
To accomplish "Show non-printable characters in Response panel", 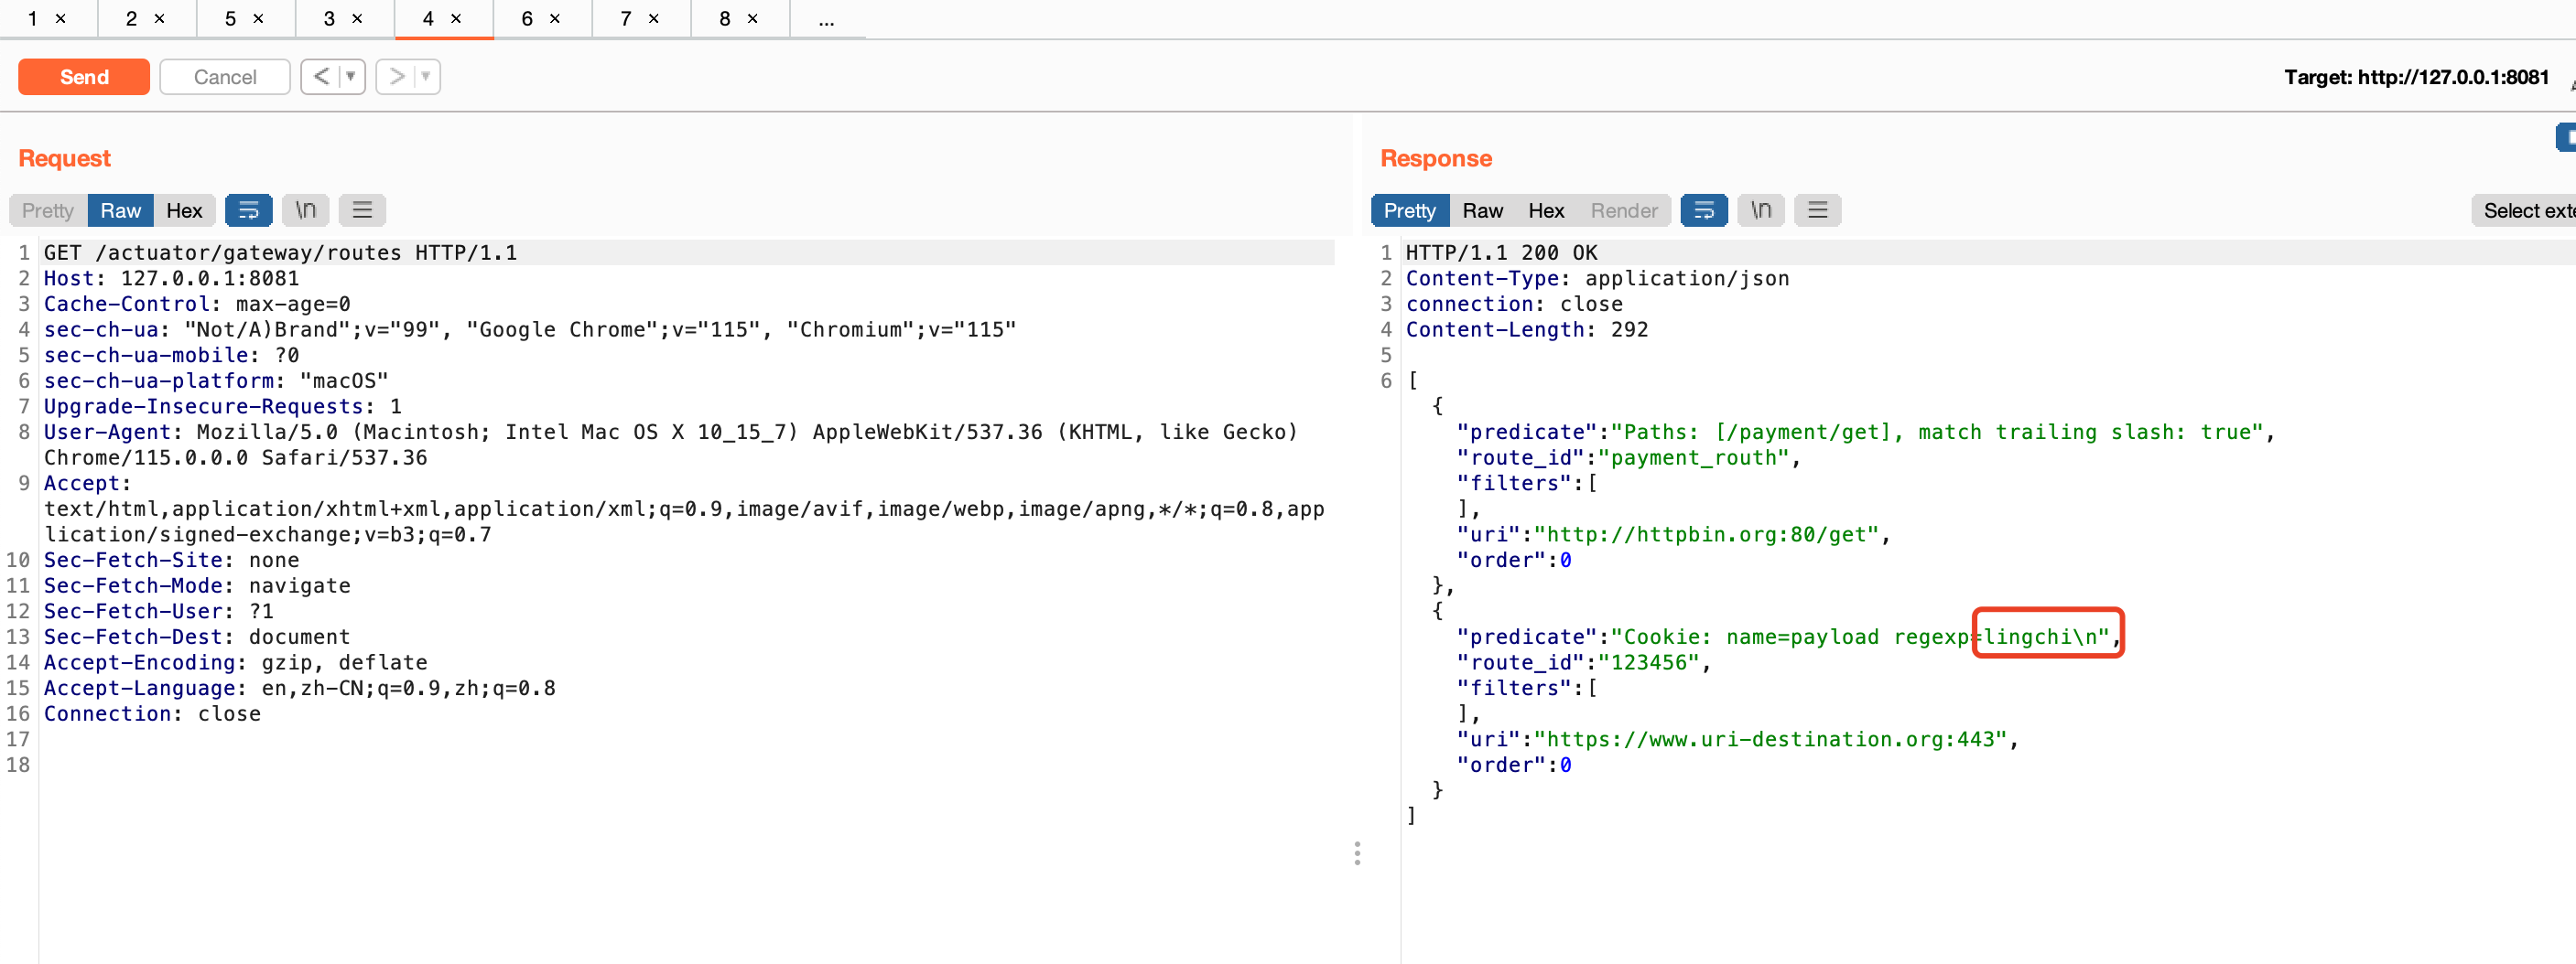I will coord(1760,210).
